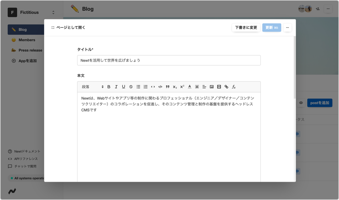This screenshot has width=339, height=200.
Task: Toggle inline code formatting
Action: (x=153, y=87)
